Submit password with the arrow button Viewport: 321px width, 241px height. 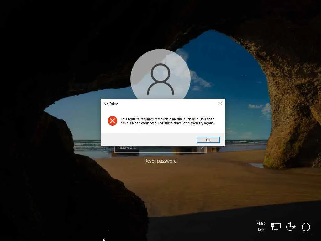202,149
